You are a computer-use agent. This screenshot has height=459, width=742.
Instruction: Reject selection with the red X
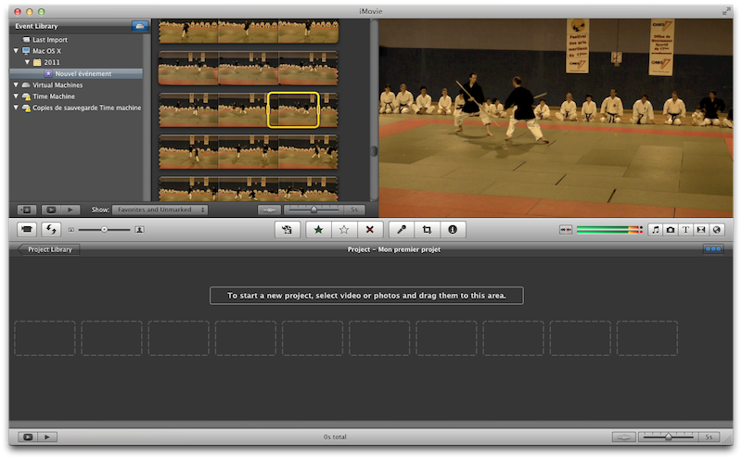coord(370,230)
